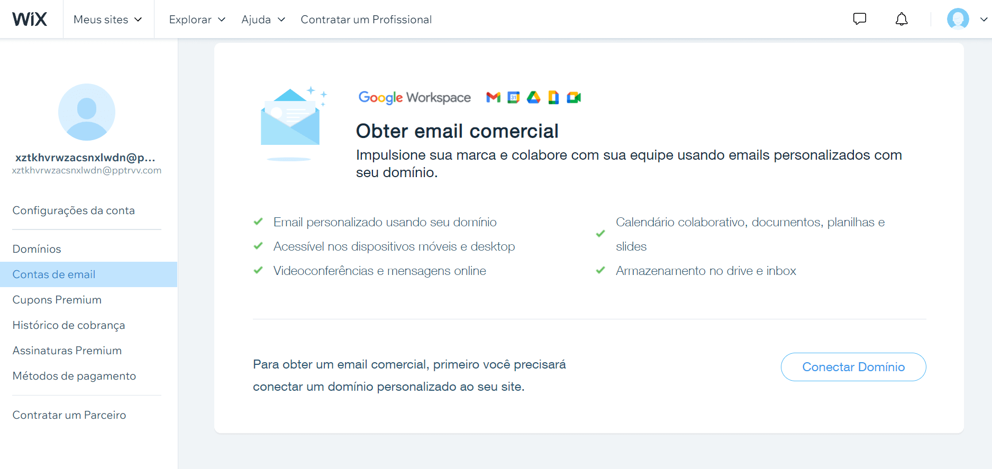This screenshot has height=469, width=992.
Task: Click the truncated bold account name
Action: coord(85,158)
